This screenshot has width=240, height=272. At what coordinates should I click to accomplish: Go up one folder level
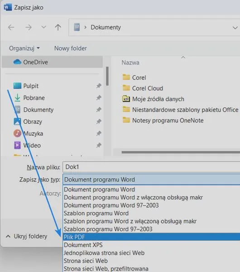click(58, 27)
